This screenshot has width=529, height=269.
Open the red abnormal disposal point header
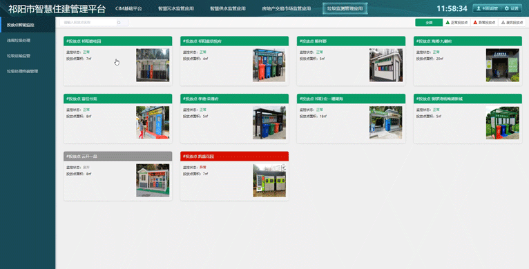pyautogui.click(x=235, y=157)
